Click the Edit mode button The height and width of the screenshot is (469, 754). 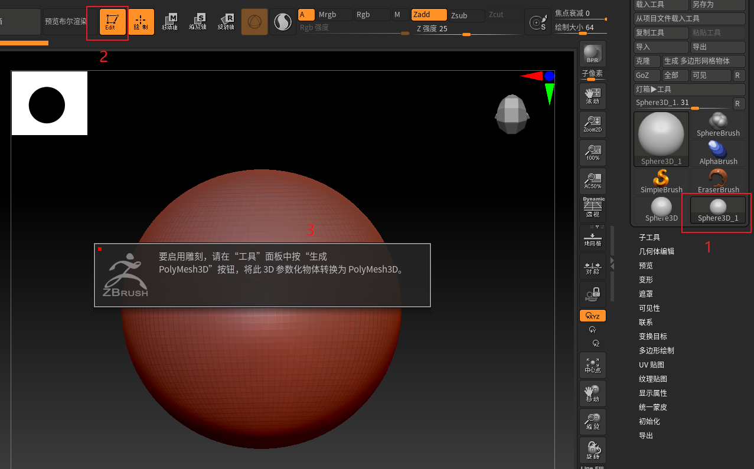coord(112,22)
